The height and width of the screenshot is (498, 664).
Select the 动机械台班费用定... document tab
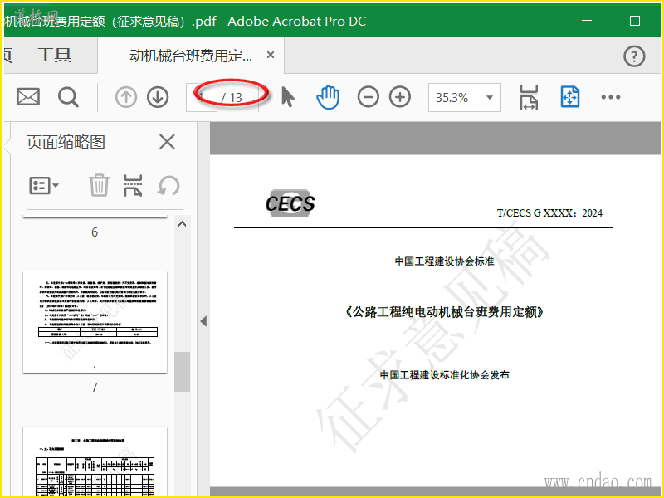pyautogui.click(x=191, y=56)
